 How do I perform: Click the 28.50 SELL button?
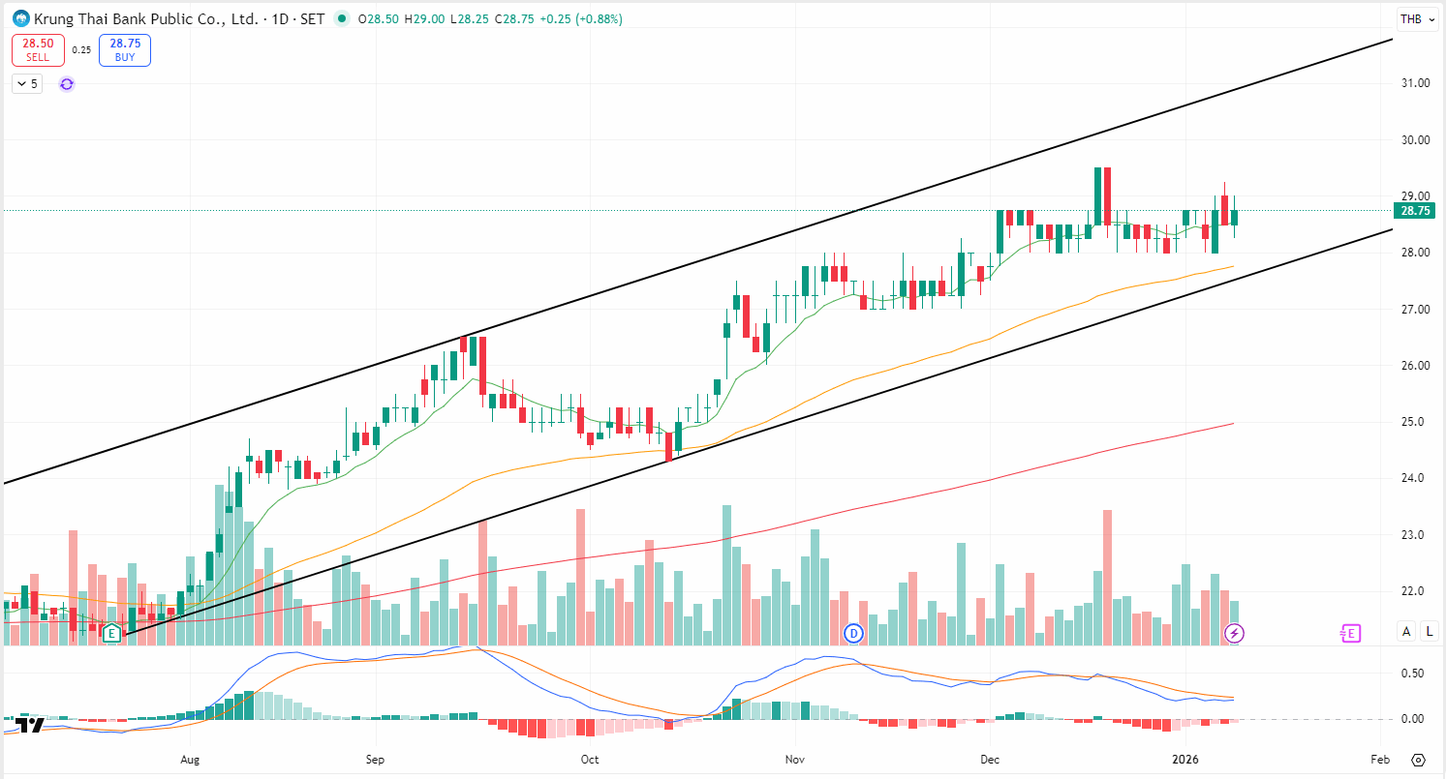[38, 49]
